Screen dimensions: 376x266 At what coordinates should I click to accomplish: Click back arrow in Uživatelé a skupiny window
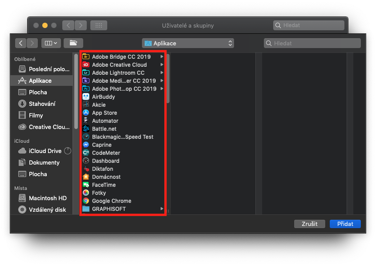[69, 25]
